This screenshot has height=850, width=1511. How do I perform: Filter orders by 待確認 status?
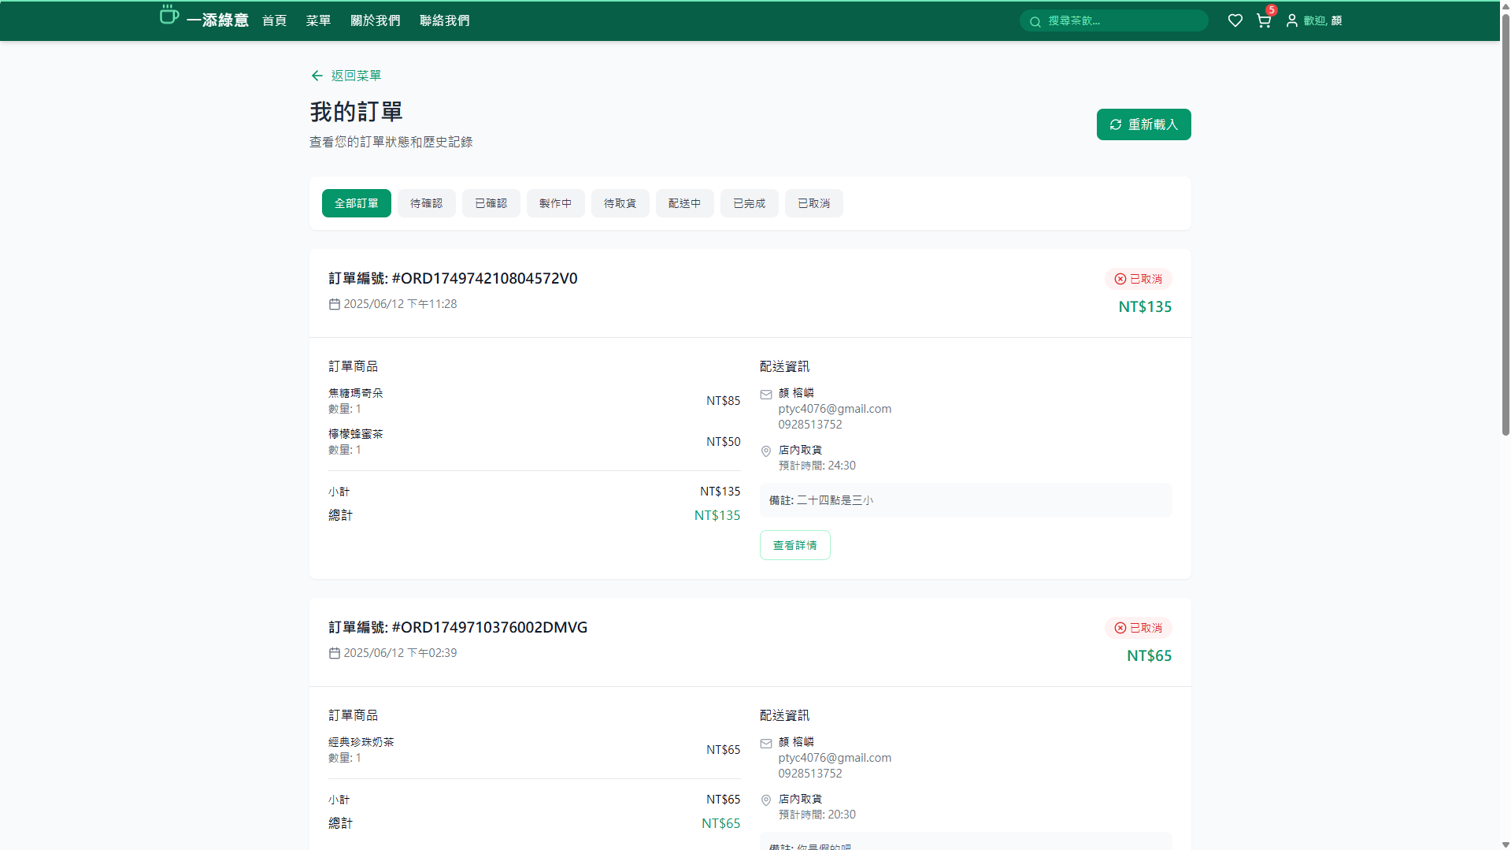click(x=426, y=203)
